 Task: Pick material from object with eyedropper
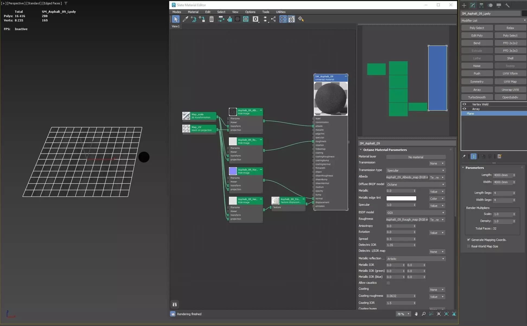click(x=186, y=19)
